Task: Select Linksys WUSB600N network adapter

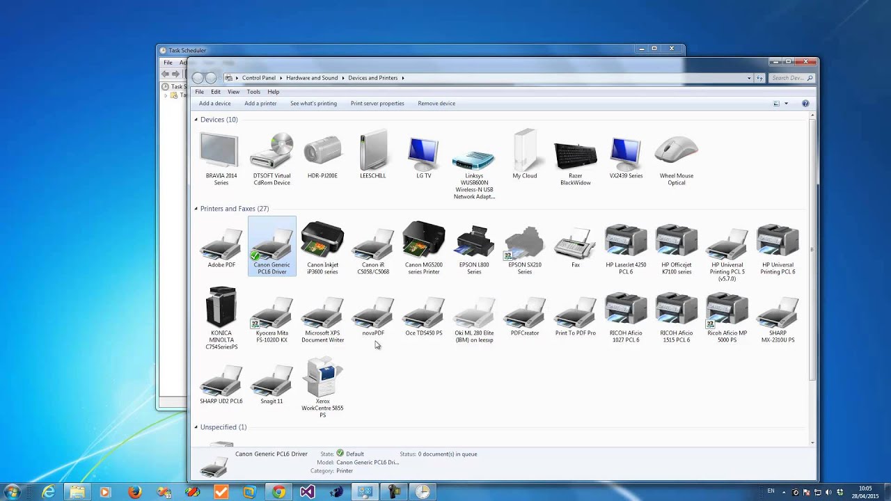Action: point(474,166)
